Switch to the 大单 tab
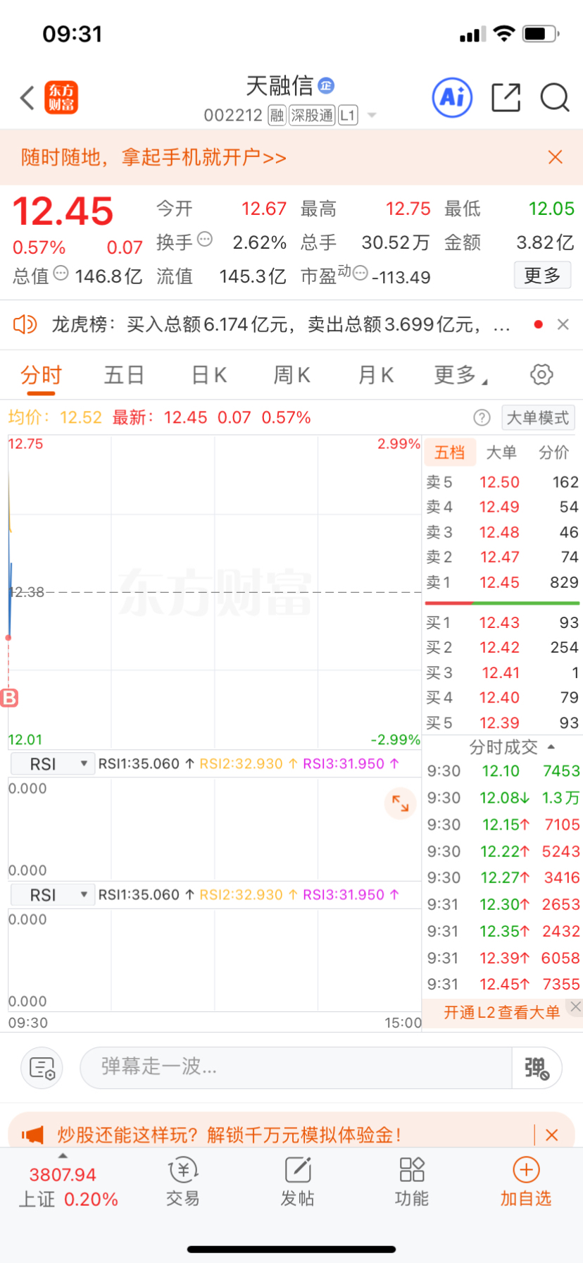The image size is (583, 1263). point(501,452)
